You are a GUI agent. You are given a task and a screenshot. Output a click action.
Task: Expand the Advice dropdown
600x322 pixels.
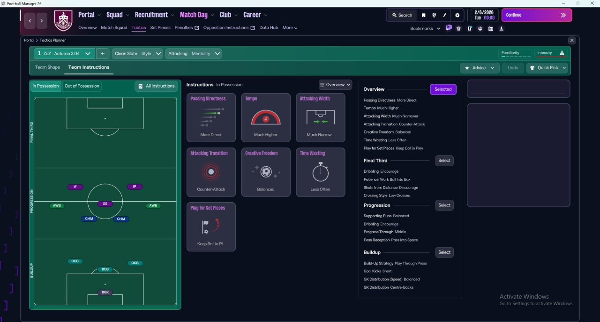click(480, 68)
